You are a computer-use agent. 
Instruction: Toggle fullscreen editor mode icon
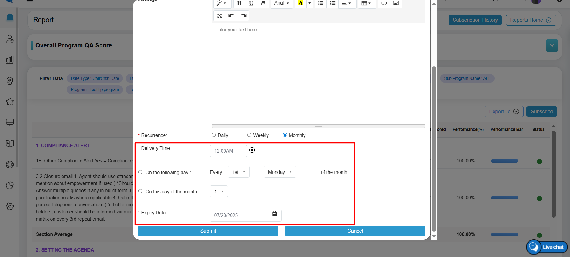(x=219, y=16)
